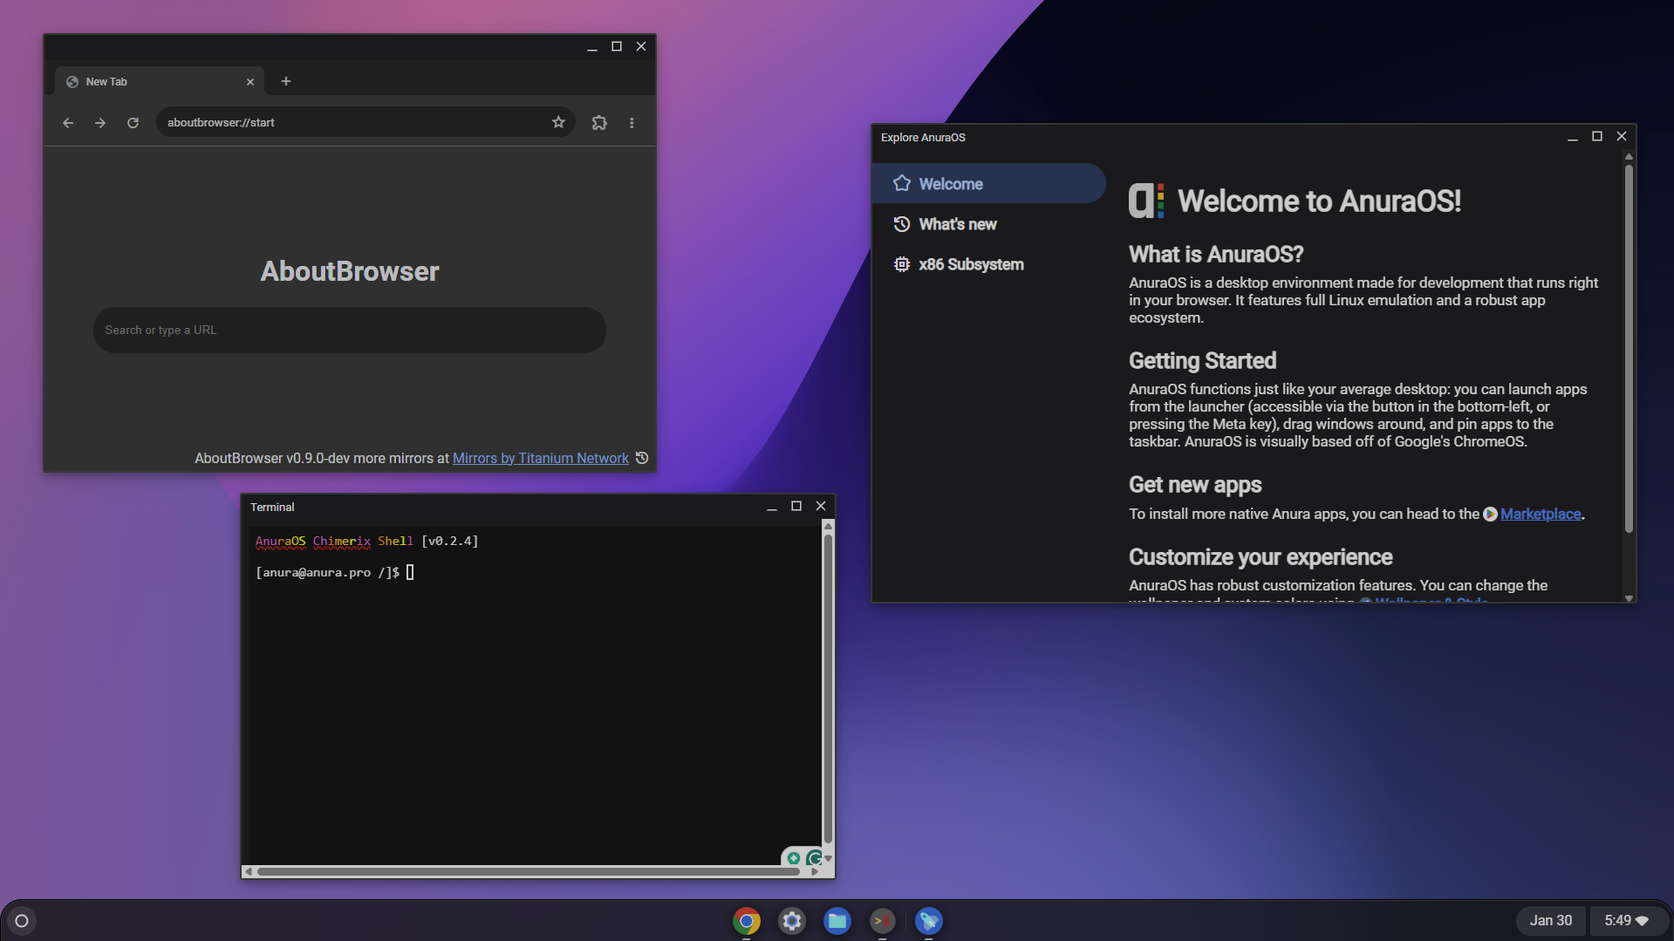
Task: Open the history icon beside Mirrors link
Action: 642,458
